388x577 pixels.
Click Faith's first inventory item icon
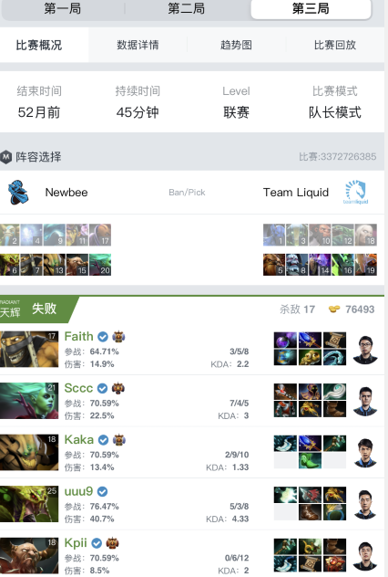pyautogui.click(x=285, y=340)
